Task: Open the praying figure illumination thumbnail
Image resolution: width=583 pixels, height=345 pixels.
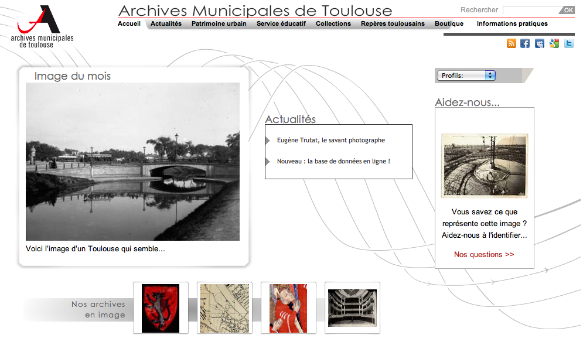Action: (288, 308)
